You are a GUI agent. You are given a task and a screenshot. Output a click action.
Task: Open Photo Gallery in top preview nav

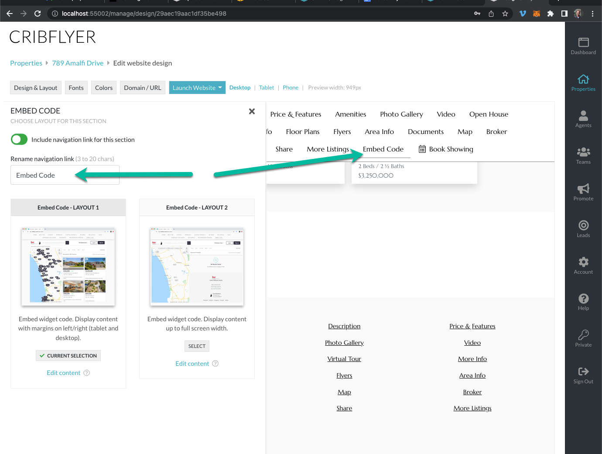[401, 114]
